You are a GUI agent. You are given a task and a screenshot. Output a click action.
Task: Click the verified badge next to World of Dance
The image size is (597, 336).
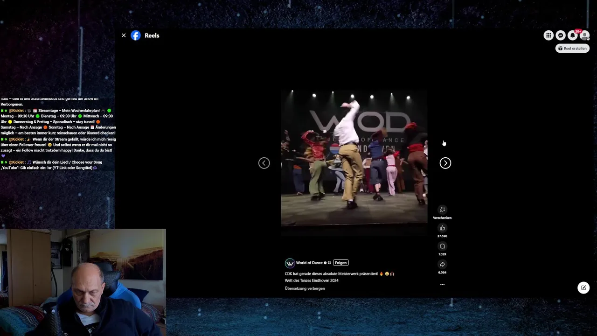pyautogui.click(x=325, y=263)
